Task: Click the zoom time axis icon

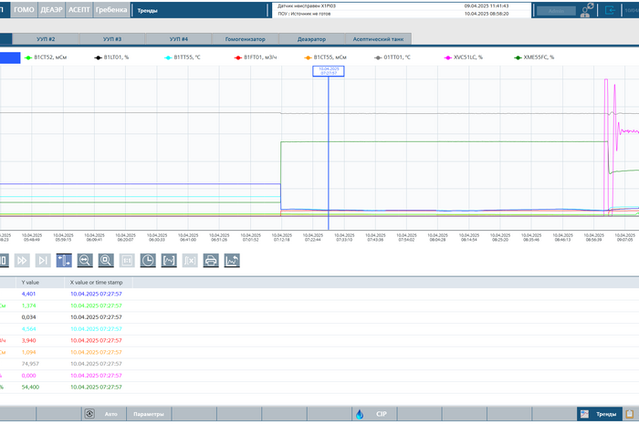Action: coord(85,261)
